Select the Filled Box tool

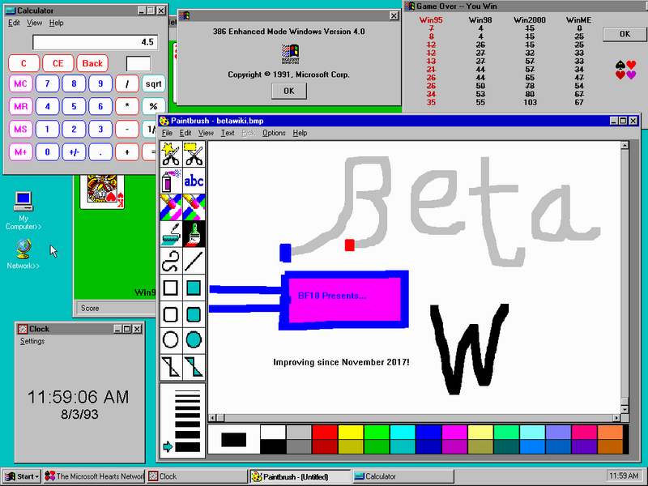(194, 288)
